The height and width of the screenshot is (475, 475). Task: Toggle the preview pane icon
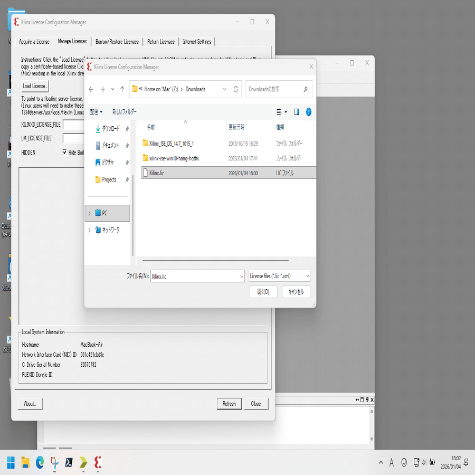[297, 112]
